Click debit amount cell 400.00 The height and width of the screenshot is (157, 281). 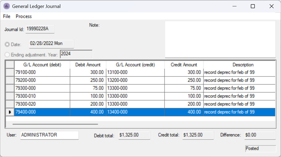pyautogui.click(x=88, y=112)
